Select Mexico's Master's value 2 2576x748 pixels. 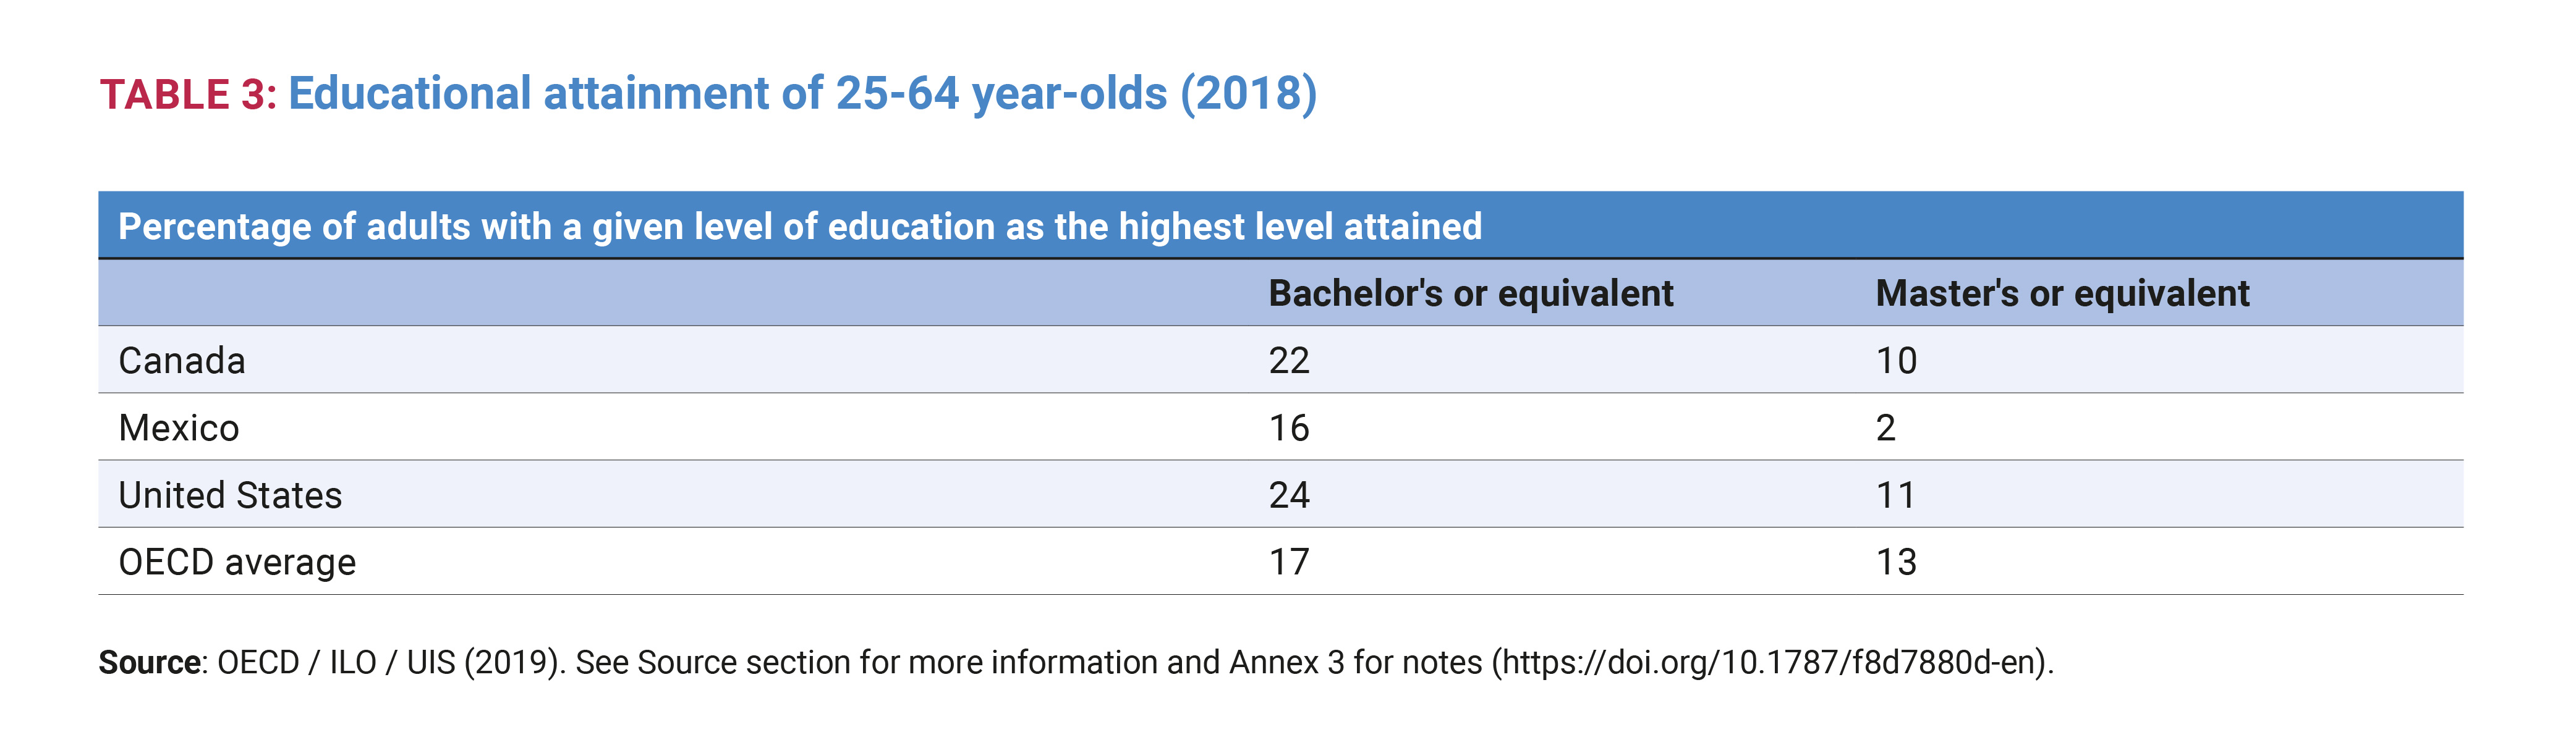click(x=1886, y=427)
